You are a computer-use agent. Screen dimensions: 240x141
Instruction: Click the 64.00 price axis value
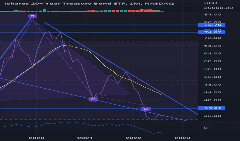[x=213, y=53]
